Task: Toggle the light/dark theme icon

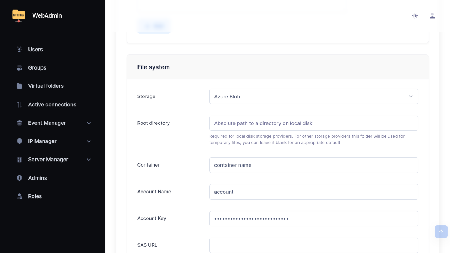Action: 415,16
